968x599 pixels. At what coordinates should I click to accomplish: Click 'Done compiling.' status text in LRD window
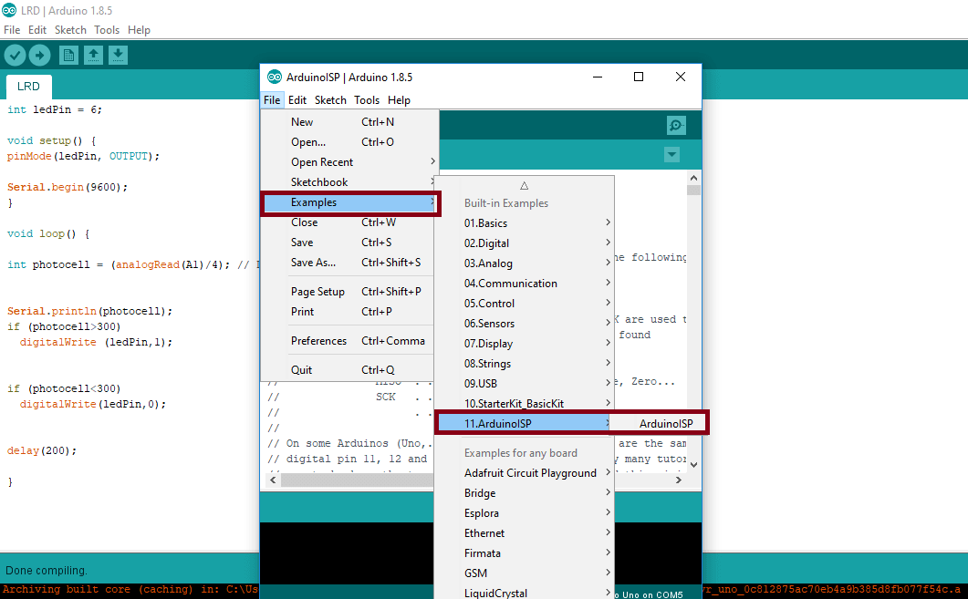[47, 571]
